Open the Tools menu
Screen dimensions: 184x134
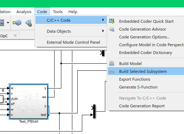pyautogui.click(x=58, y=12)
